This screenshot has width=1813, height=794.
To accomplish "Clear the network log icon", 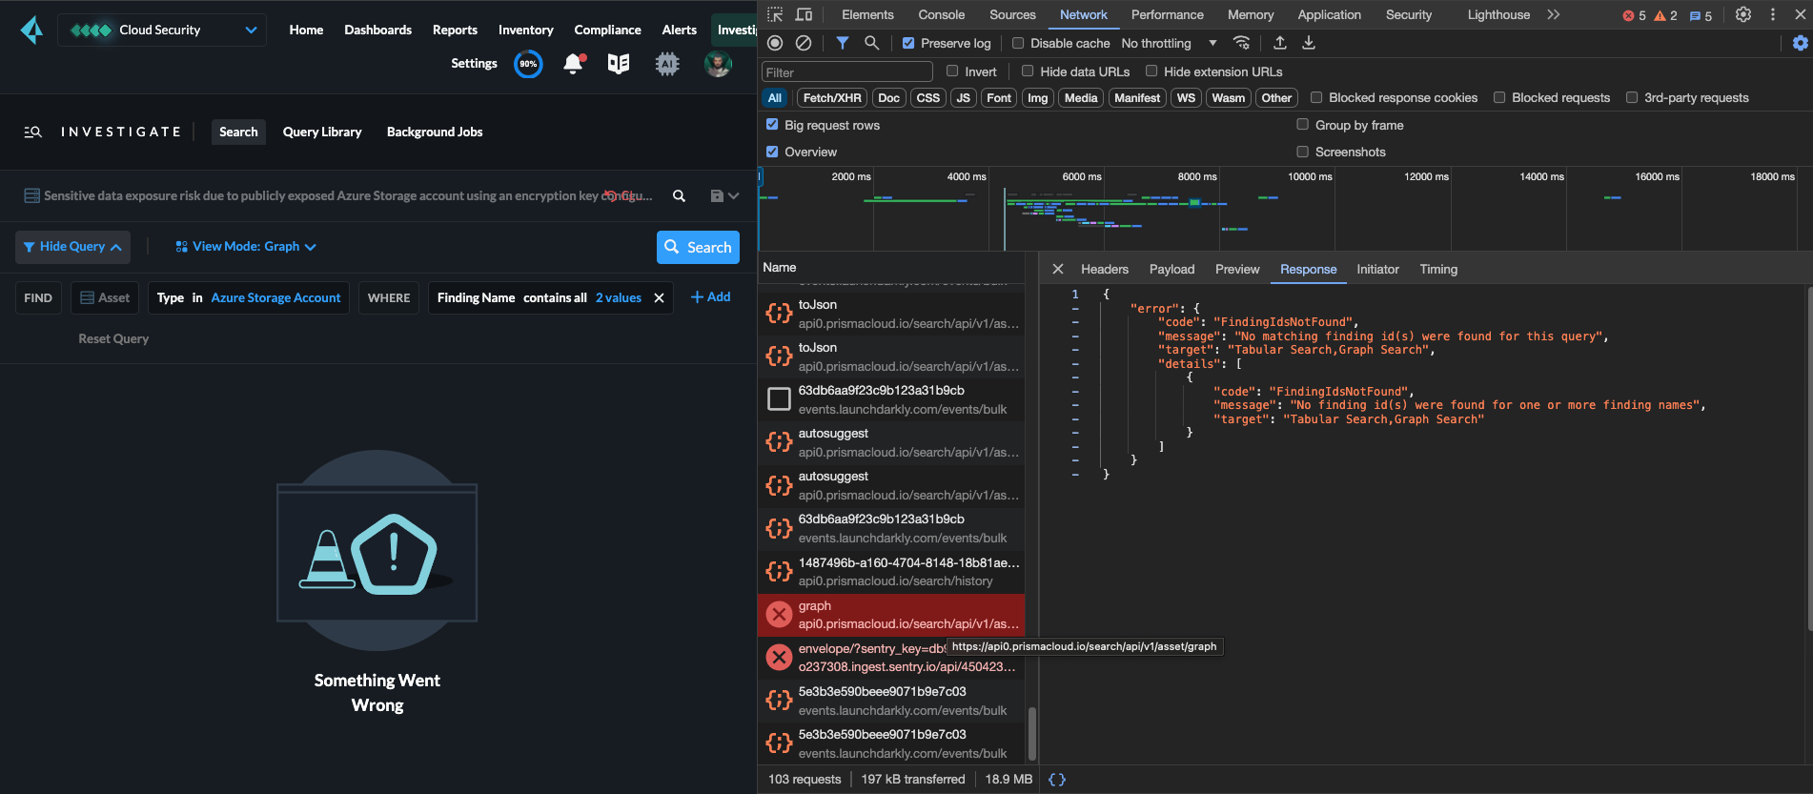I will click(804, 43).
